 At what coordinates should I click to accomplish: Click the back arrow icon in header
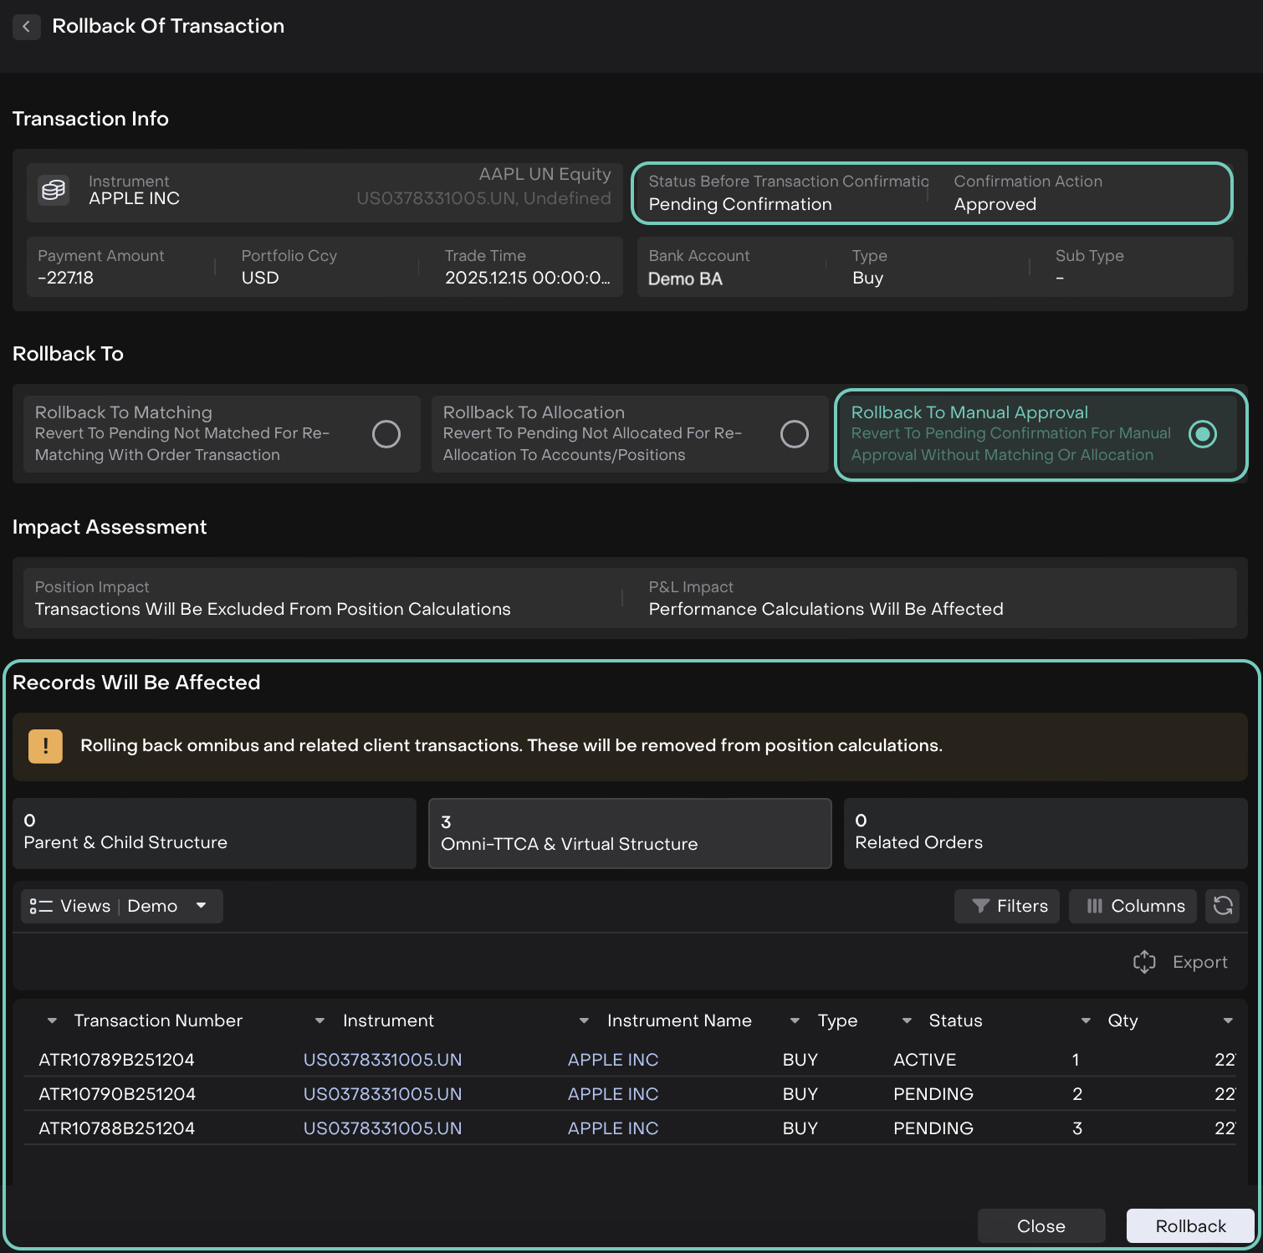27,27
